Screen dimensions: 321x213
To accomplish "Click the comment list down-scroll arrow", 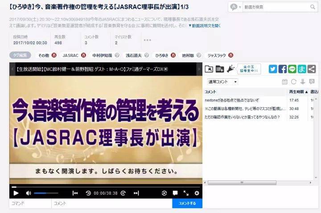I will pyautogui.click(x=316, y=177).
